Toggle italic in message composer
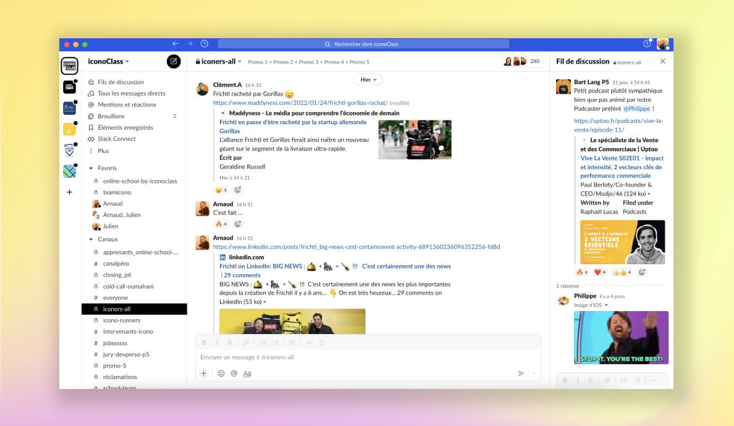734x426 pixels. tap(217, 343)
